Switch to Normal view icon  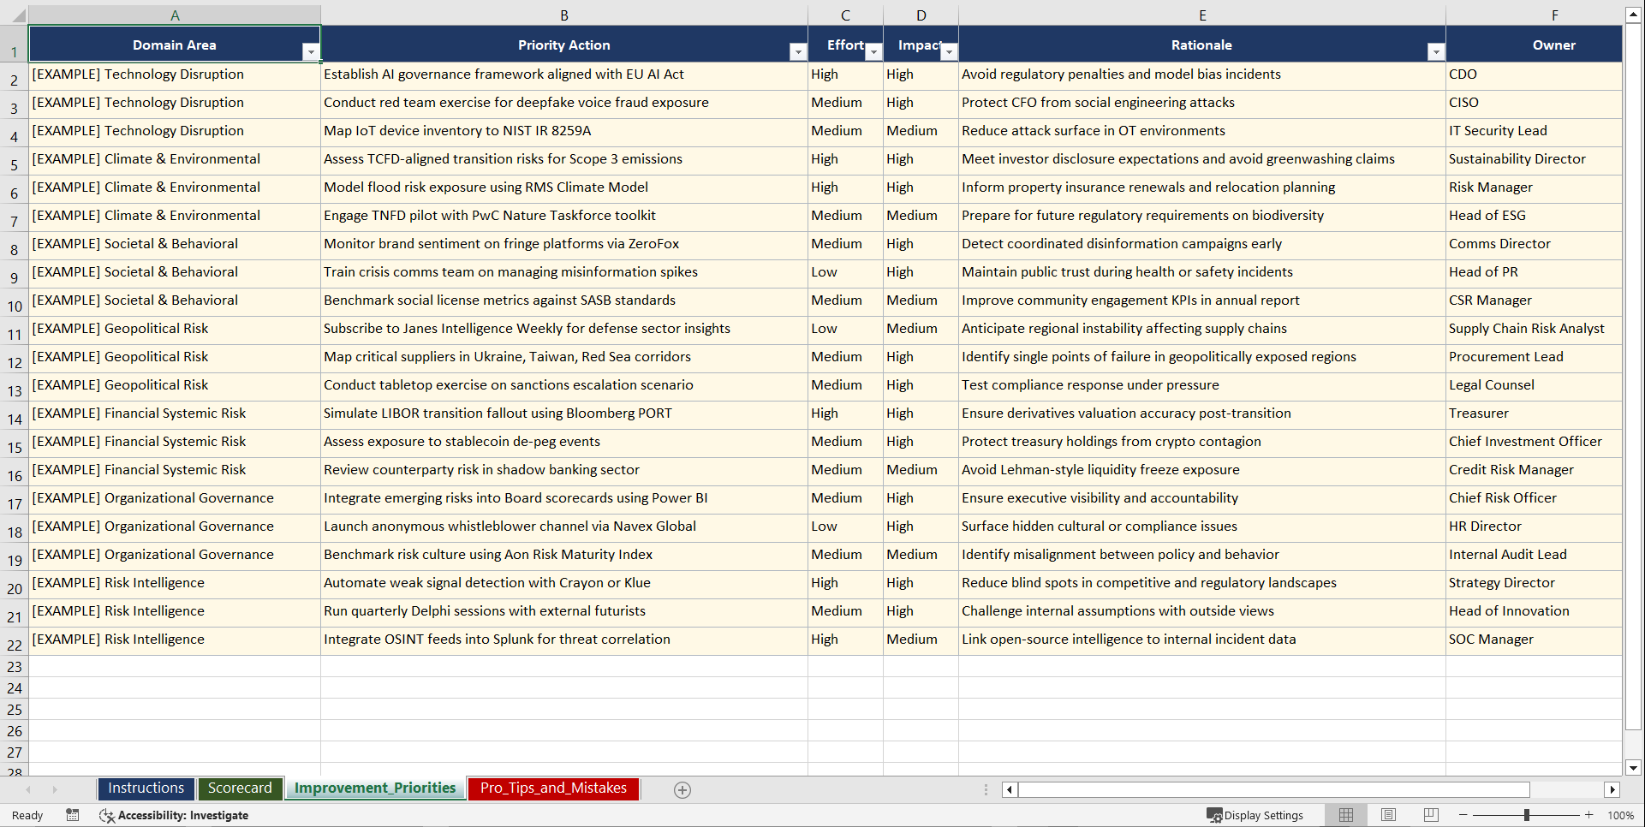pyautogui.click(x=1345, y=814)
